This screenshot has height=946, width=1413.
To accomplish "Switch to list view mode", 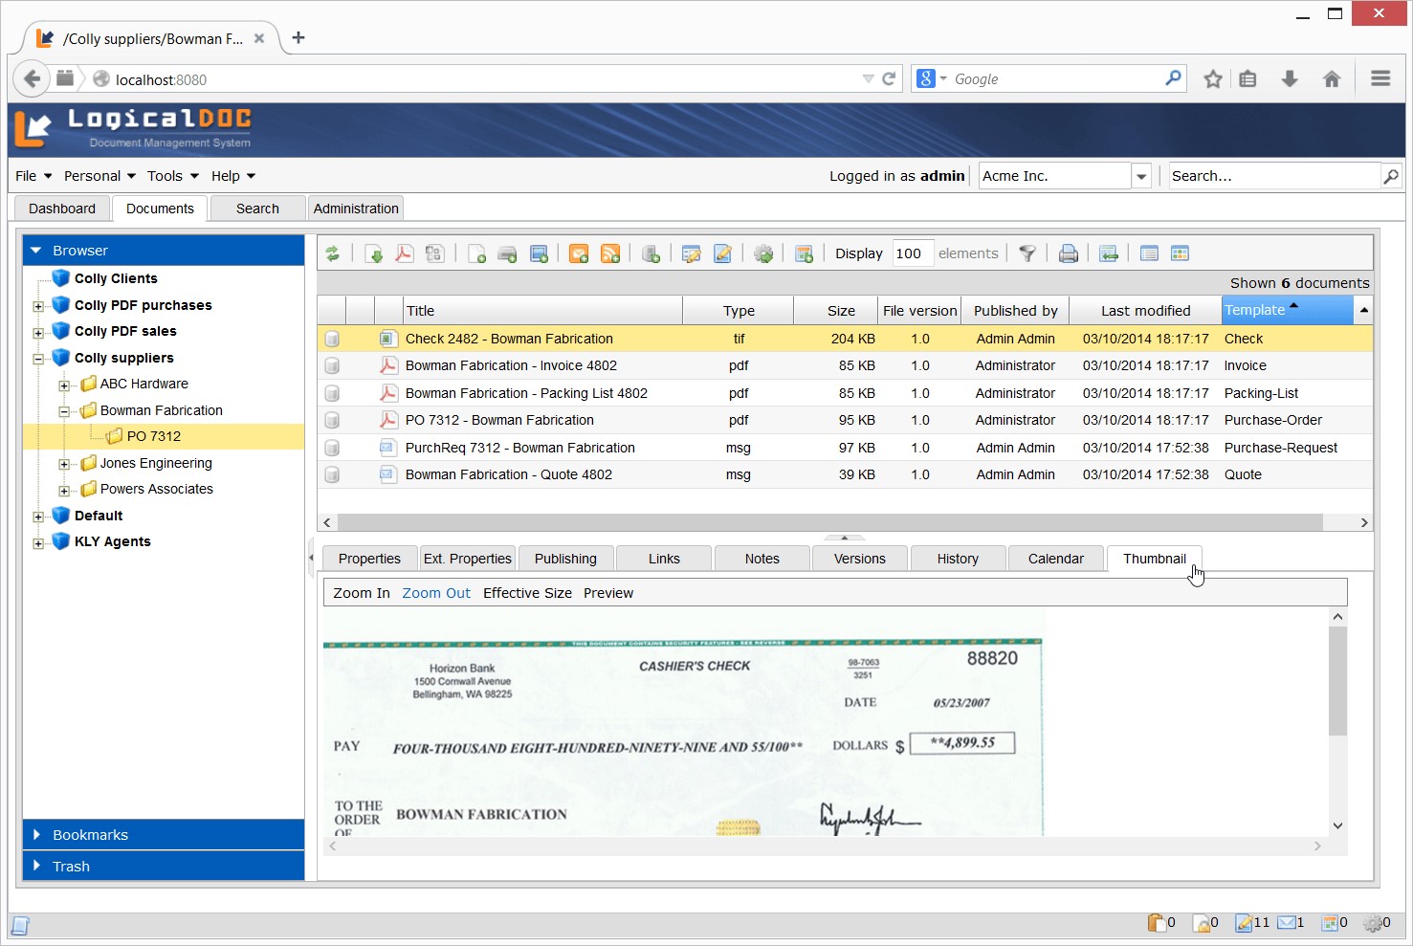I will [1149, 253].
